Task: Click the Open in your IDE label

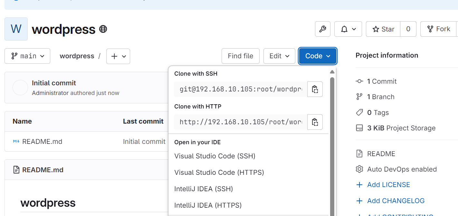Action: [x=197, y=142]
